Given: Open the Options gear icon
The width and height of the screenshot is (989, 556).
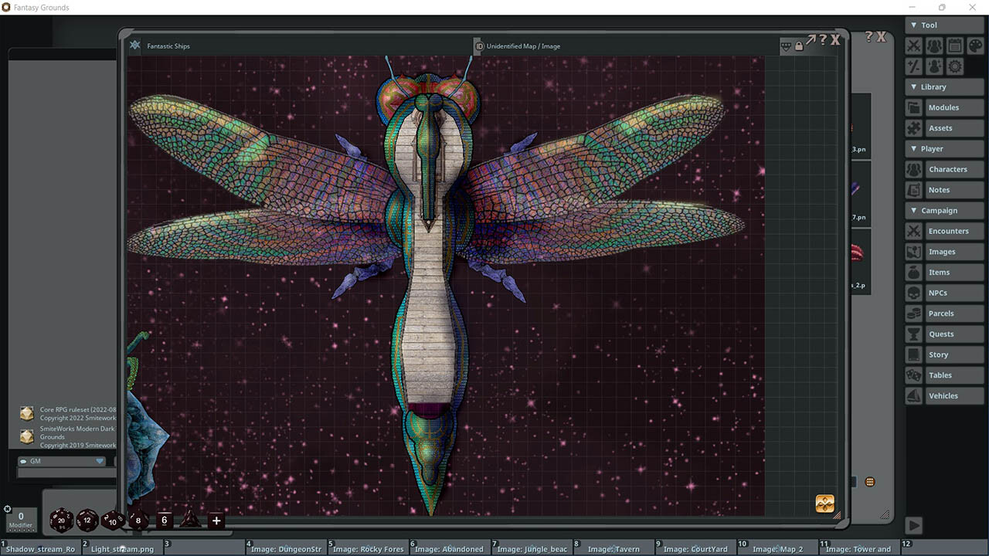Looking at the screenshot, I should tap(954, 66).
